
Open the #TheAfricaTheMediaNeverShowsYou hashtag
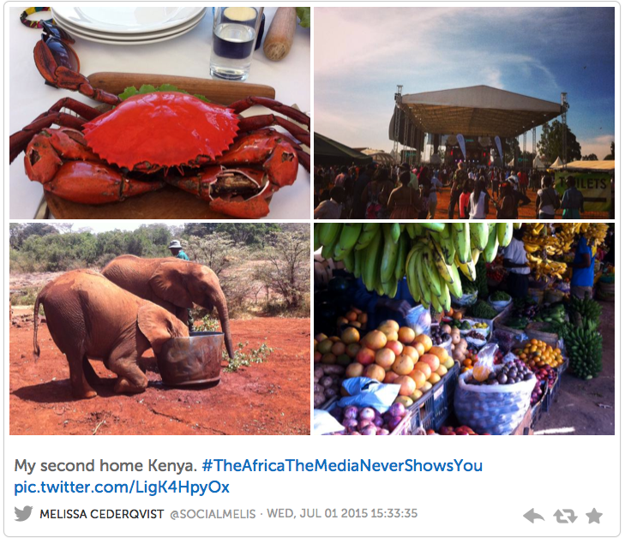(x=342, y=465)
